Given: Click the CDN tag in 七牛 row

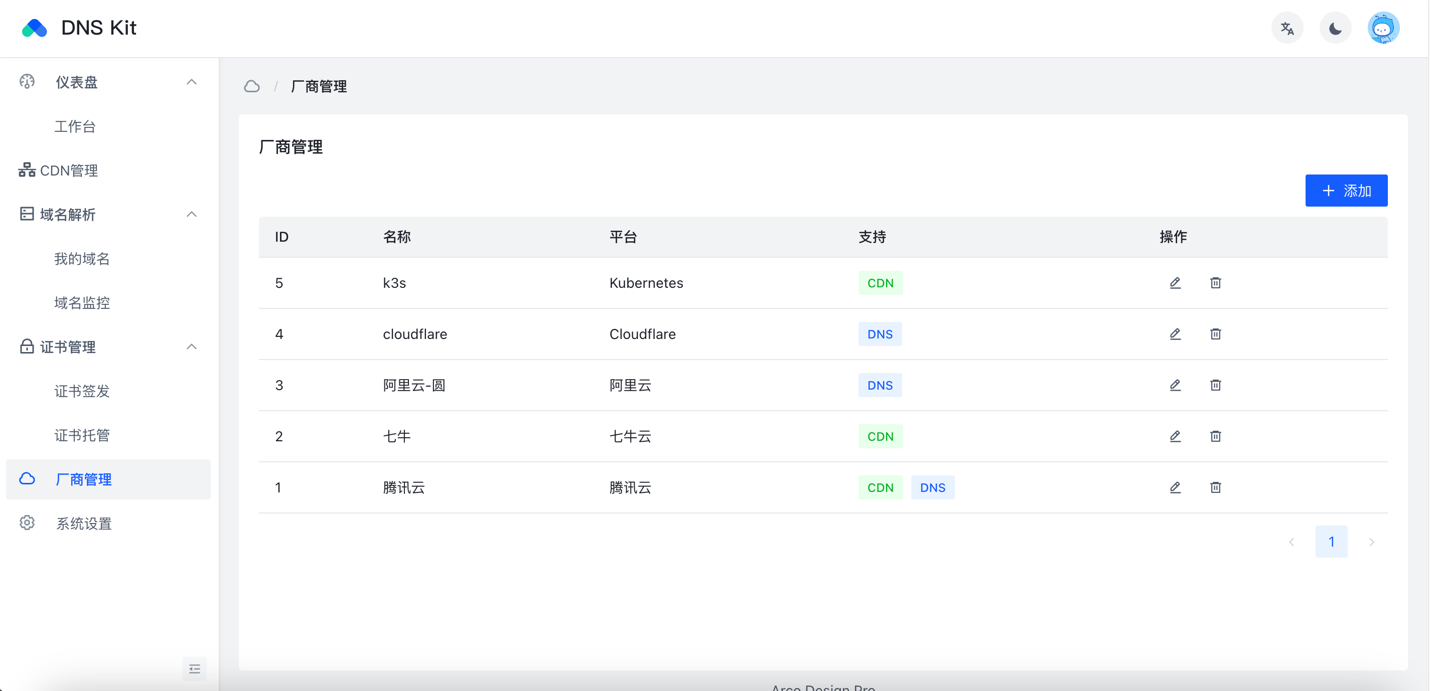Looking at the screenshot, I should (881, 436).
